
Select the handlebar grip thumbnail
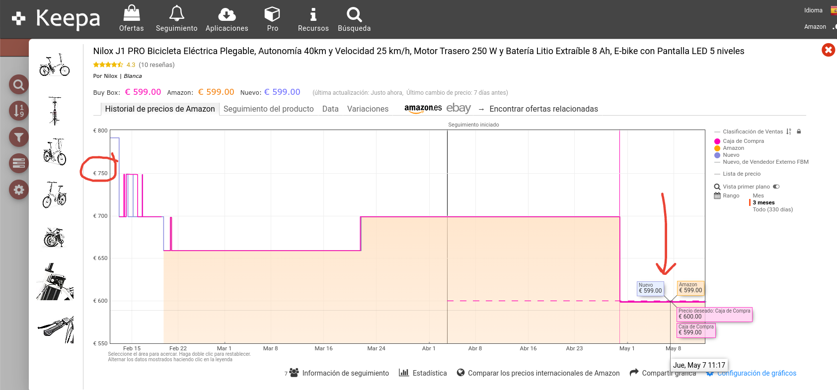[56, 329]
